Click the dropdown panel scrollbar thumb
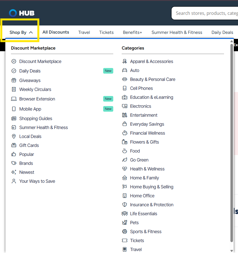This screenshot has height=253, width=238. [232, 143]
